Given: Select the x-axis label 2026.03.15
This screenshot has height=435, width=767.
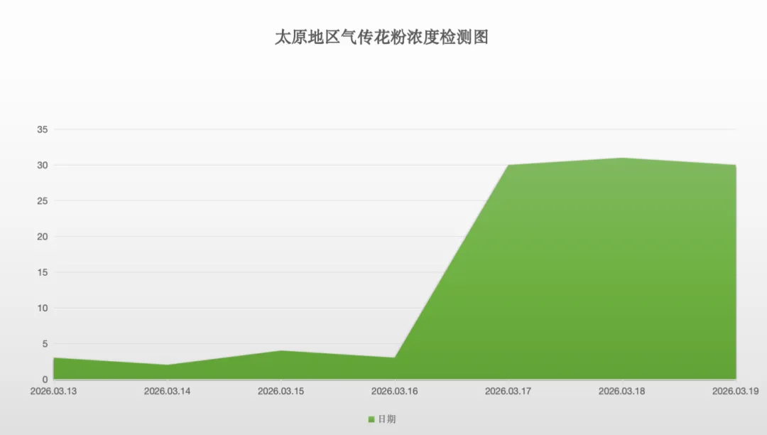Looking at the screenshot, I should pos(281,392).
